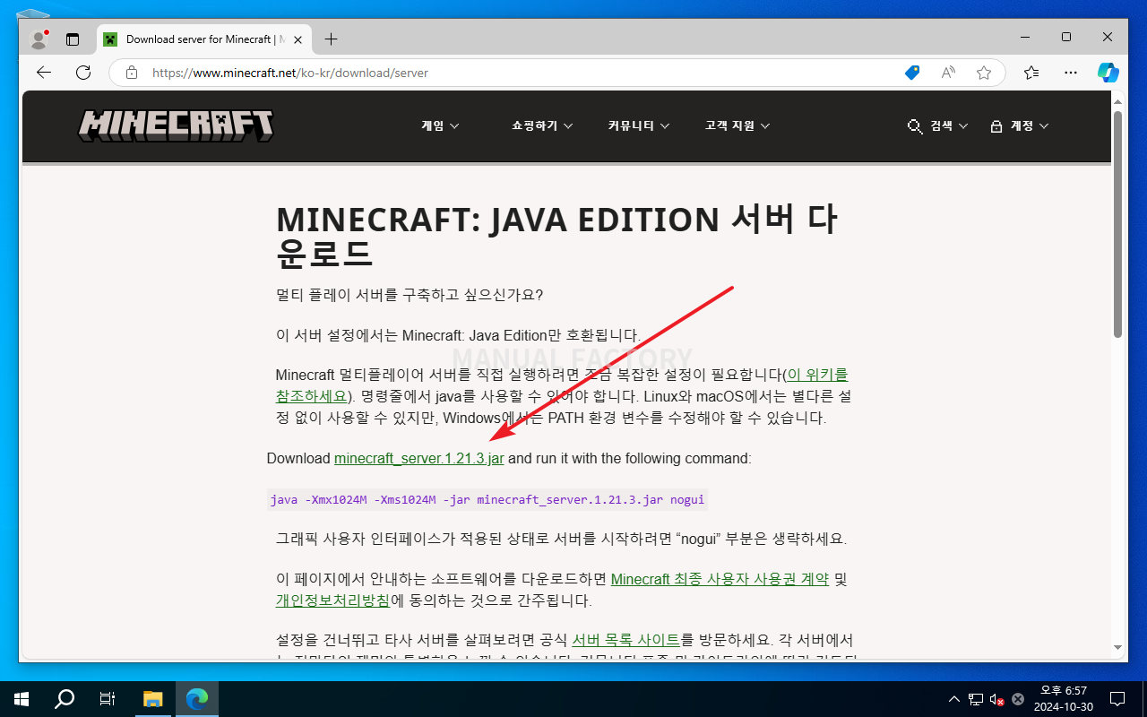Screen dimensions: 1147x717
Task: Refresh the current page
Action: (x=83, y=73)
